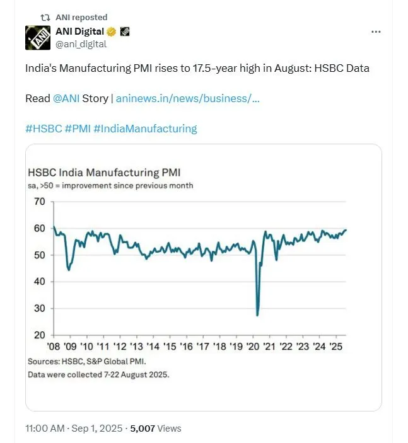Click the ANI Digital profile avatar
Viewport: 408px width, 443px height.
(38, 38)
